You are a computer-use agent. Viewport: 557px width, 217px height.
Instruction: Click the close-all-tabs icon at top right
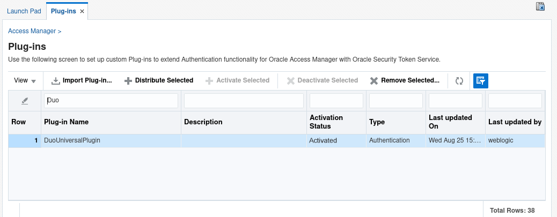(541, 7)
